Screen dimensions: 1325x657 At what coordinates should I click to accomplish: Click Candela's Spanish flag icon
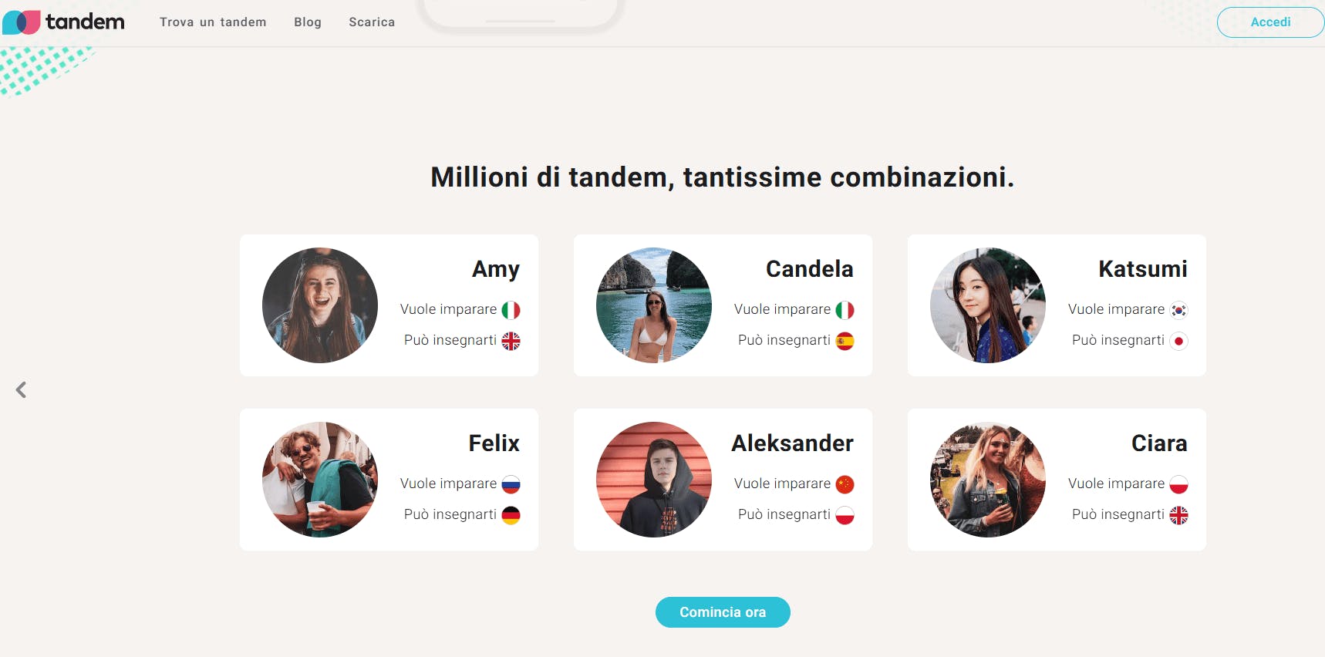click(x=845, y=341)
